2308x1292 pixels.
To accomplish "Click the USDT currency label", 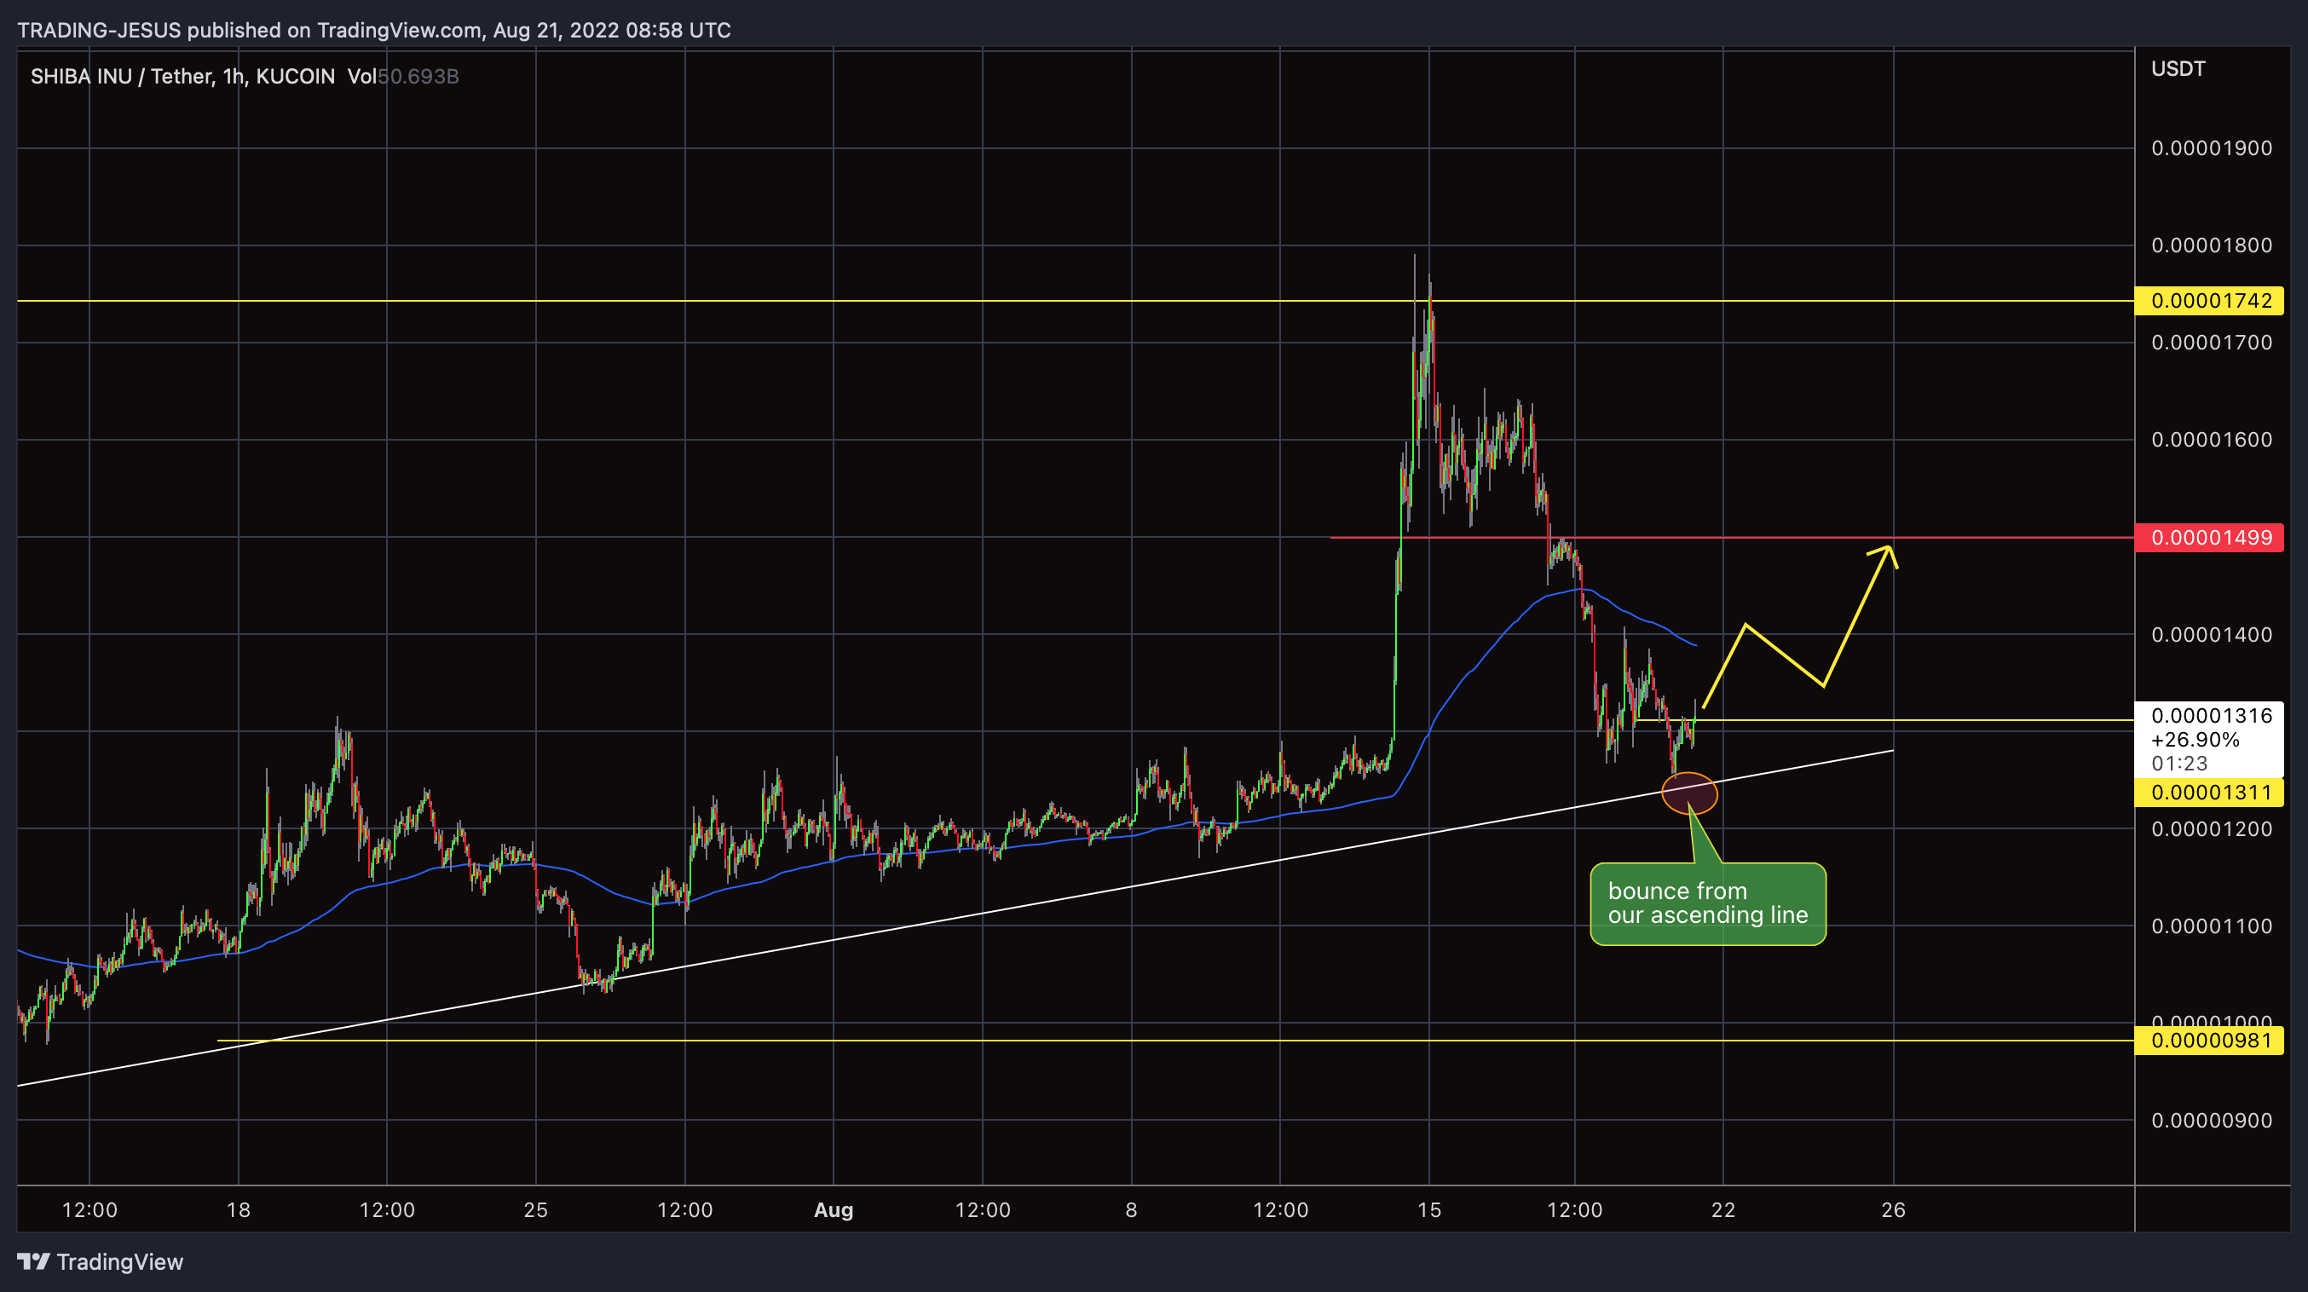I will [x=2178, y=69].
